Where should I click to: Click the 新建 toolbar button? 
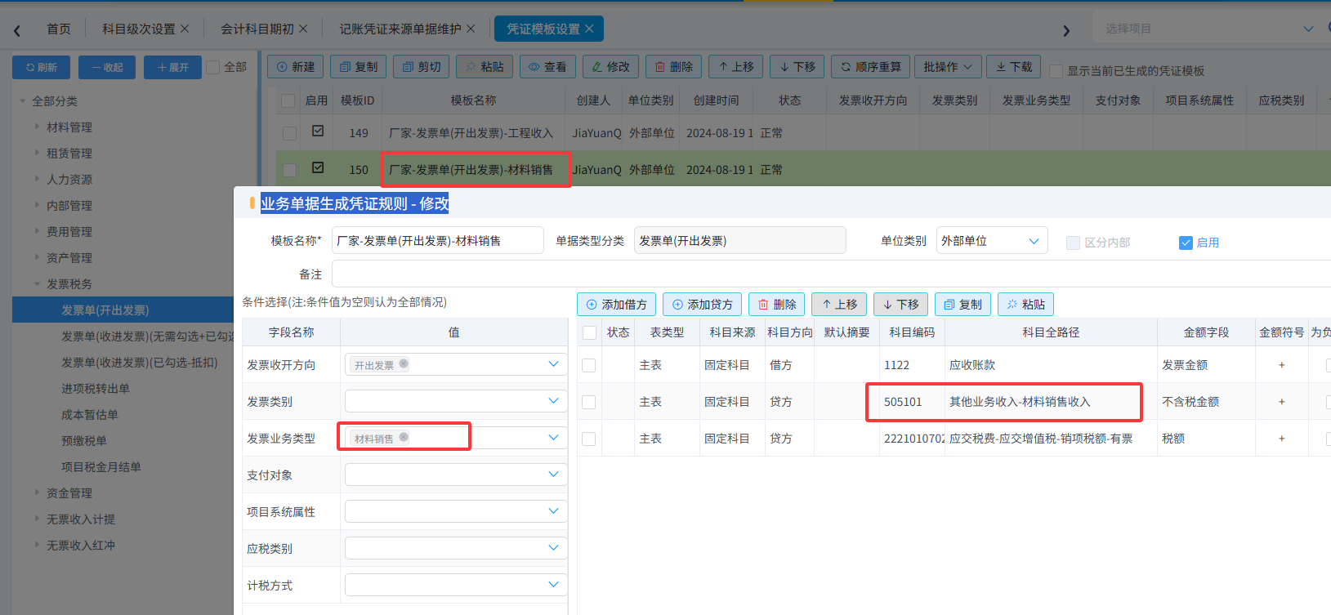pyautogui.click(x=295, y=67)
